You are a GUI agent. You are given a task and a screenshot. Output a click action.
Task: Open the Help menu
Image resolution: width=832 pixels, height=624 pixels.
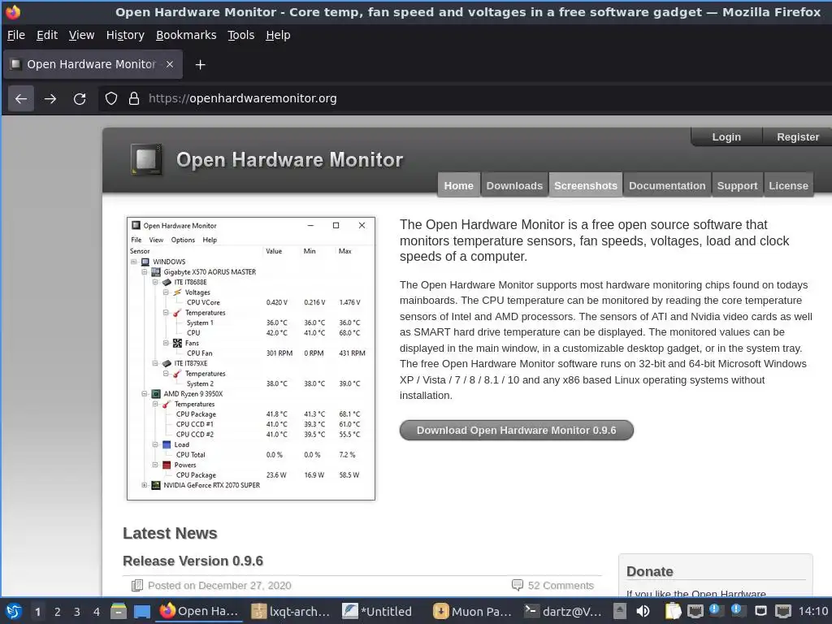tap(278, 35)
